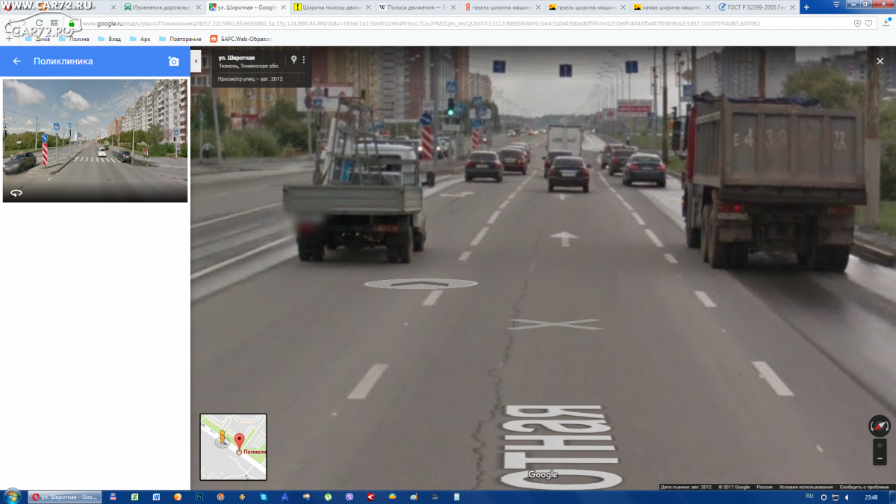Close Street View with the X button
Viewport: 896px width, 504px height.
pyautogui.click(x=880, y=61)
